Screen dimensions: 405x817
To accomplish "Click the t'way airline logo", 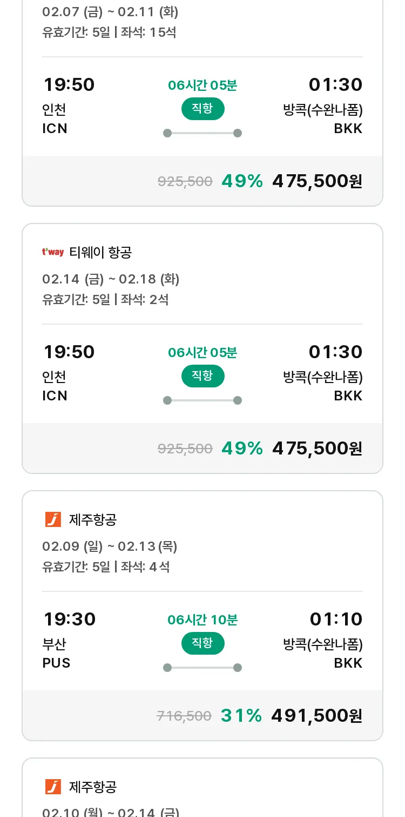I will 53,252.
